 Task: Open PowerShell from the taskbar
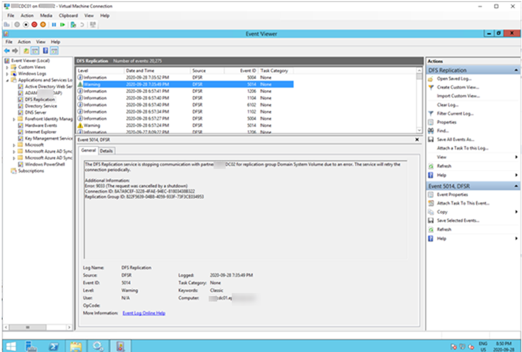click(53, 346)
